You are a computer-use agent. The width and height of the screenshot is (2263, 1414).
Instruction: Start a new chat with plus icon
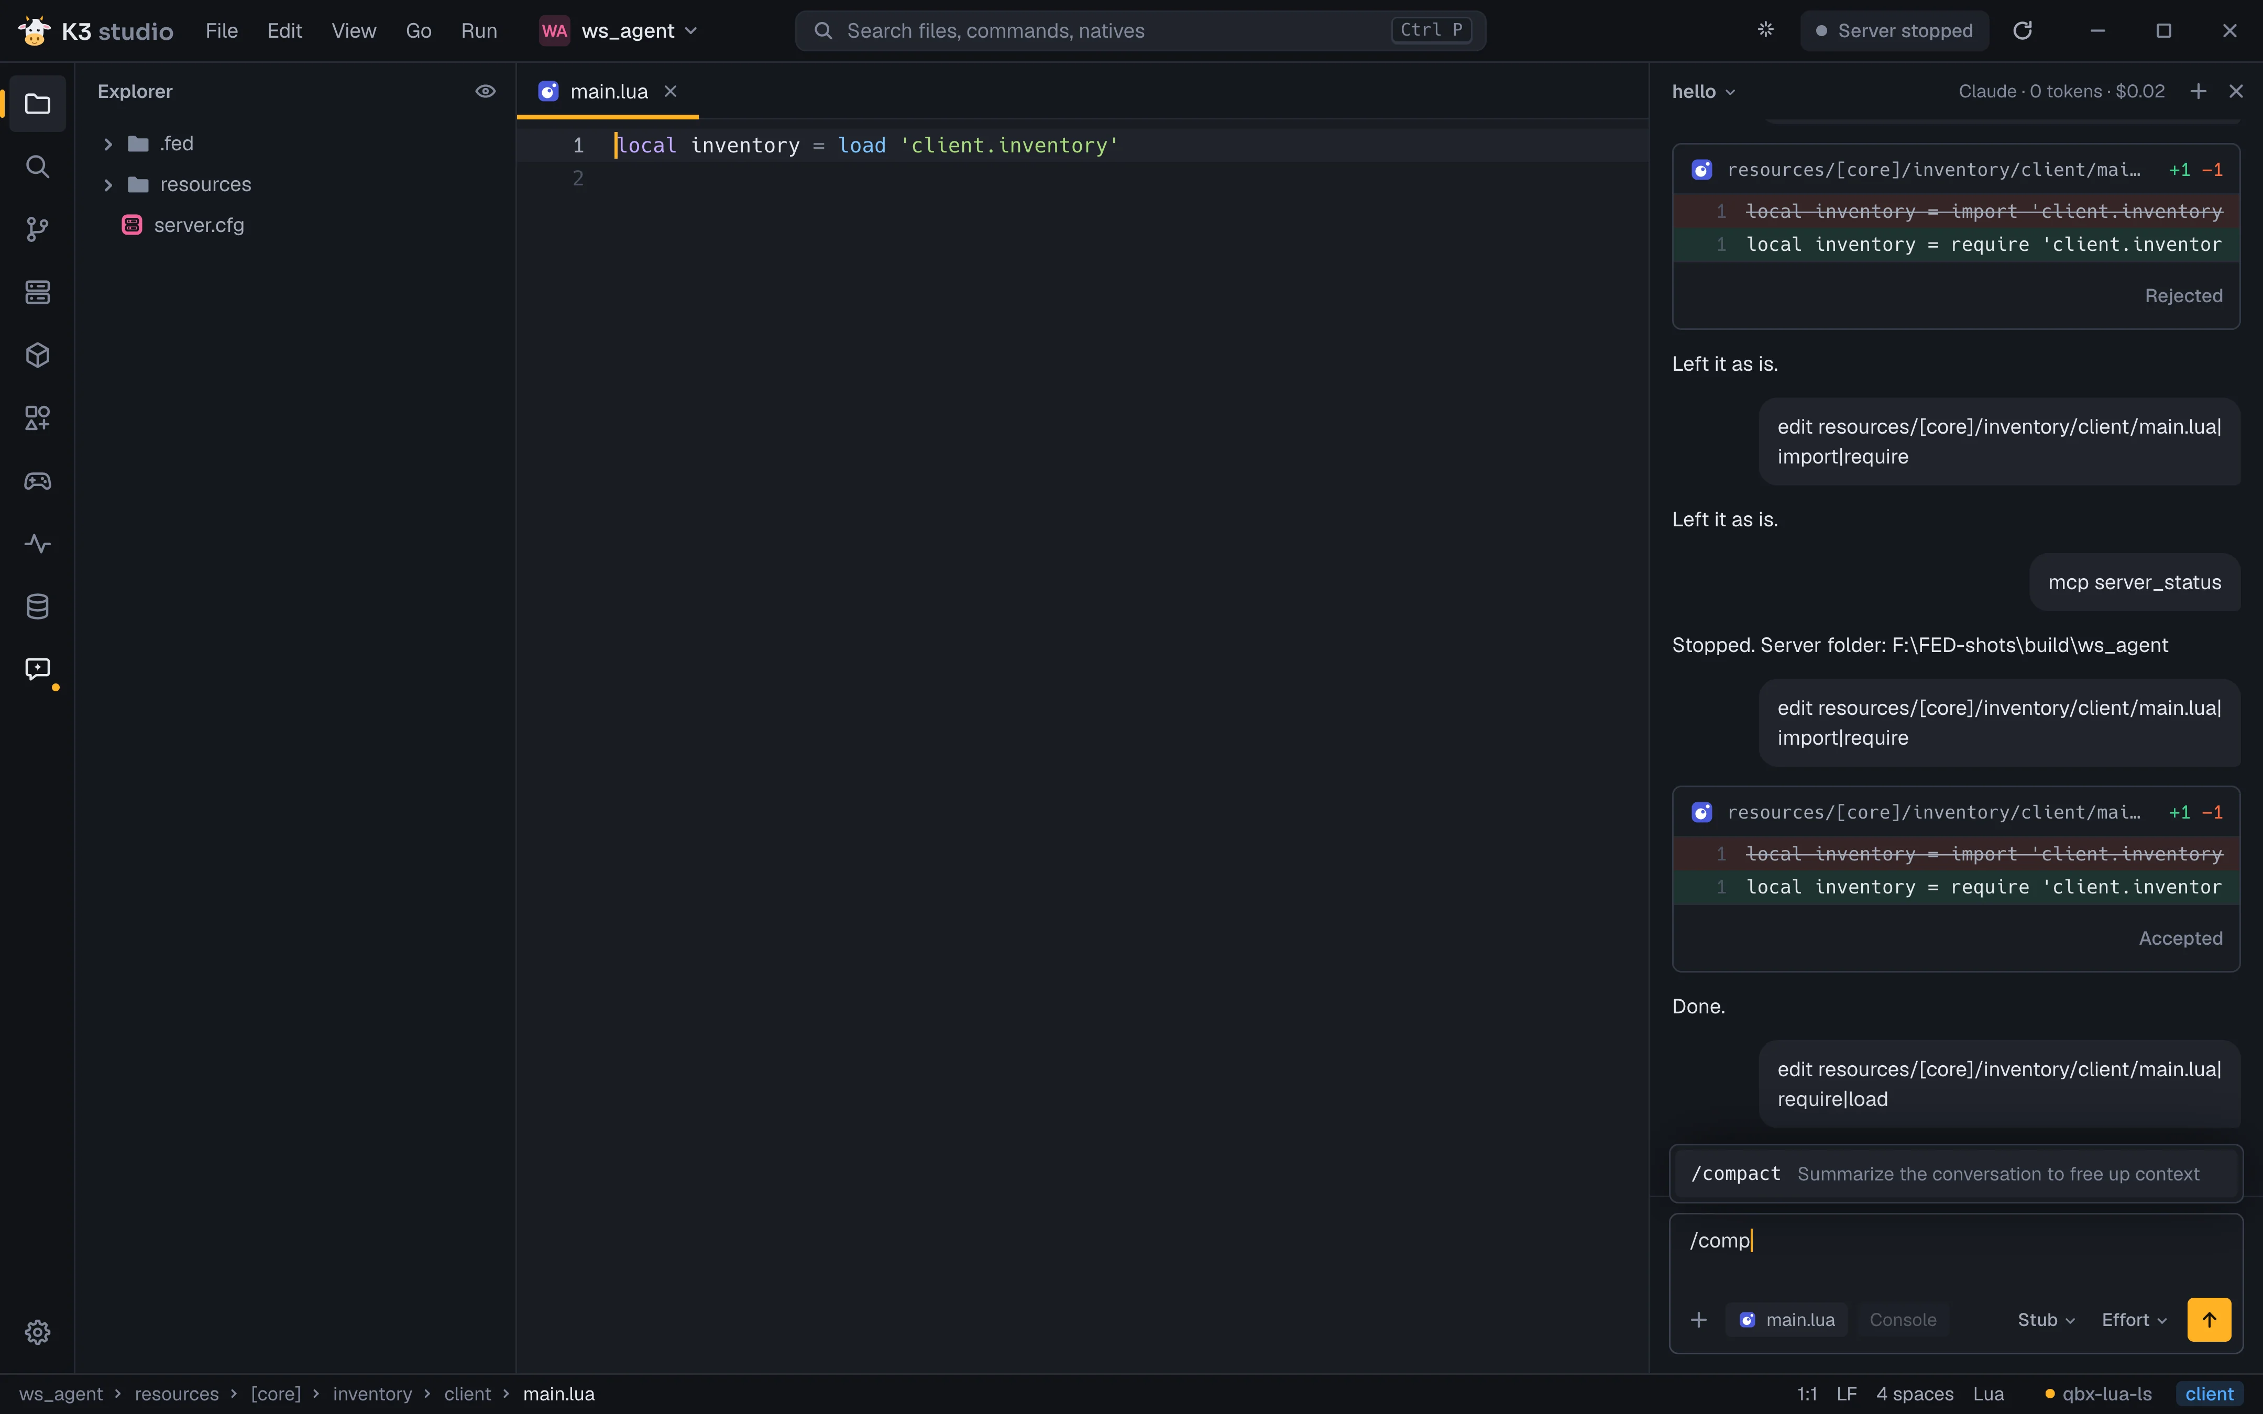(2199, 91)
